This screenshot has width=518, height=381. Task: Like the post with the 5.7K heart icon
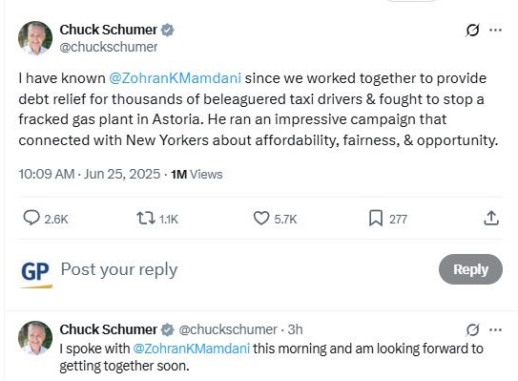click(261, 219)
